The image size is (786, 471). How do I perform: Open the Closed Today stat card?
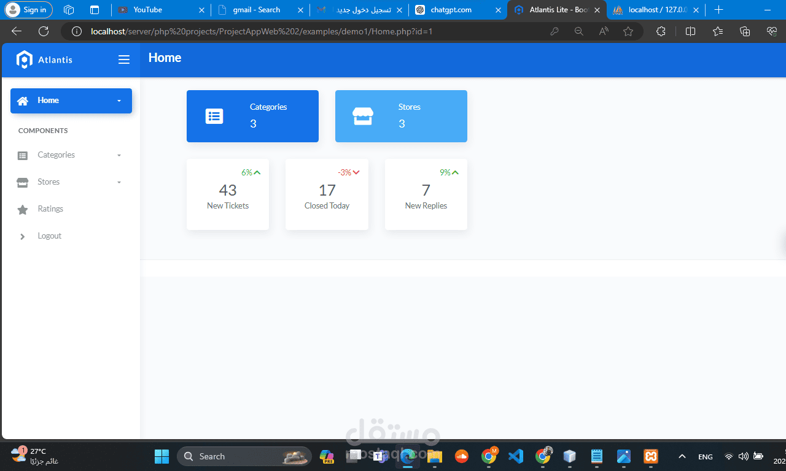pos(327,195)
